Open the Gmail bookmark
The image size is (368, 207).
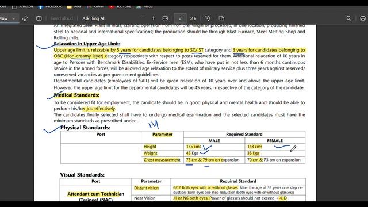[x=95, y=6]
